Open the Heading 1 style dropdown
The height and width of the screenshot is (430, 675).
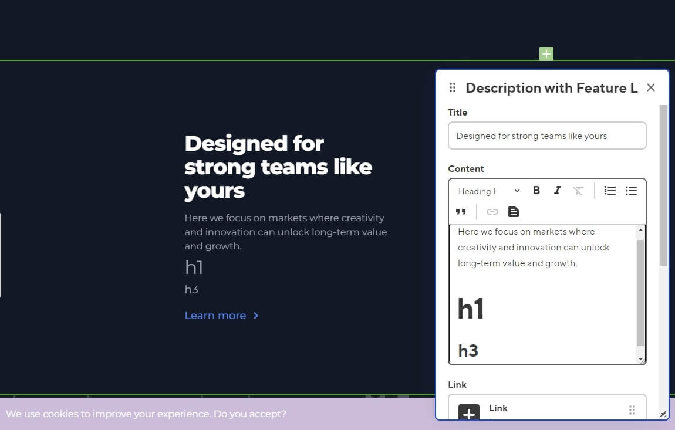488,191
